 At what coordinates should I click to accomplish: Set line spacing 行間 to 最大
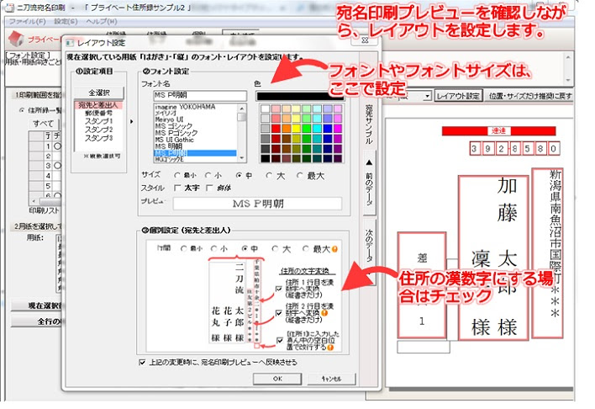tap(305, 248)
